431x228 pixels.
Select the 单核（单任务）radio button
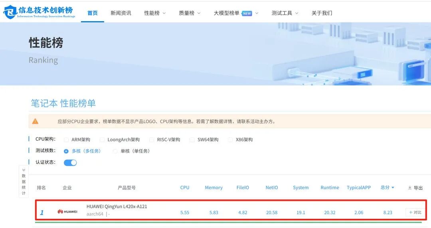click(x=115, y=151)
